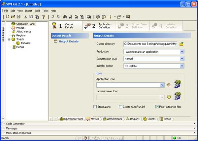Open the View menu
Screen dimensions: 198x141
(x=20, y=11)
